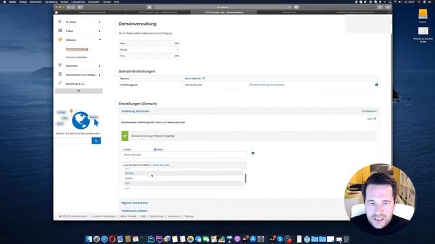Click Safari's address bar

pos(223,7)
